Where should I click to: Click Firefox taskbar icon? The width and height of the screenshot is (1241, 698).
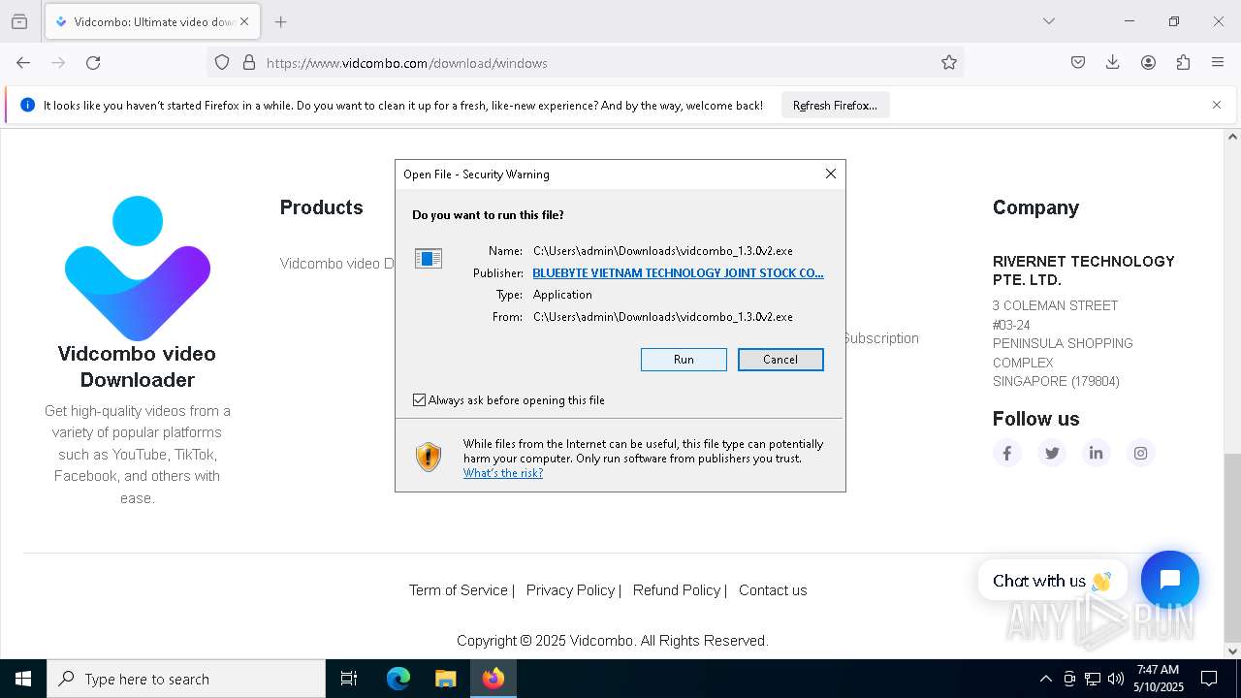click(x=493, y=679)
